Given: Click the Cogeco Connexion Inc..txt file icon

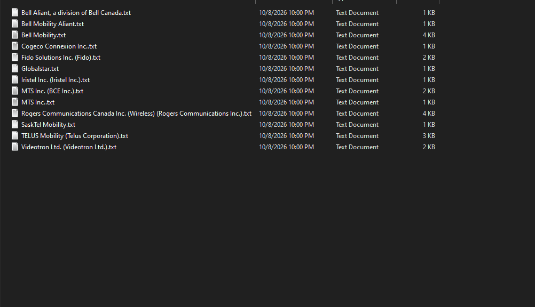Looking at the screenshot, I should (15, 46).
